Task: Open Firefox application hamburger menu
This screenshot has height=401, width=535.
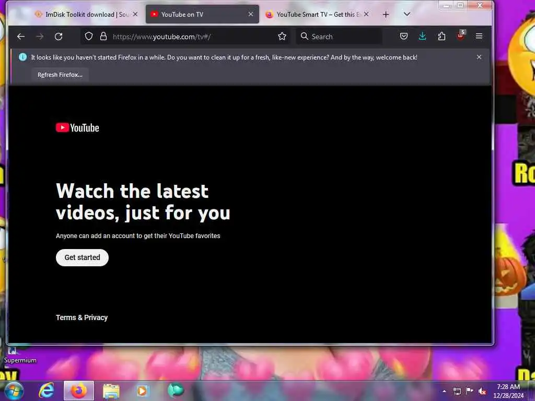Action: 479,36
